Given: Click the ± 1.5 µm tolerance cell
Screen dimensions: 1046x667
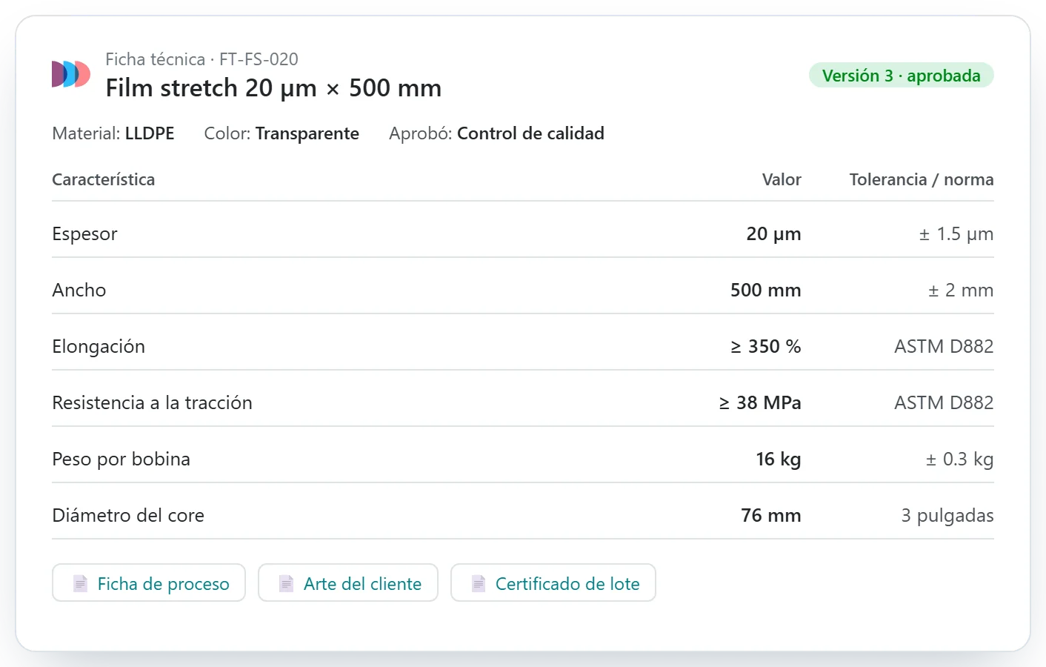Looking at the screenshot, I should (956, 234).
